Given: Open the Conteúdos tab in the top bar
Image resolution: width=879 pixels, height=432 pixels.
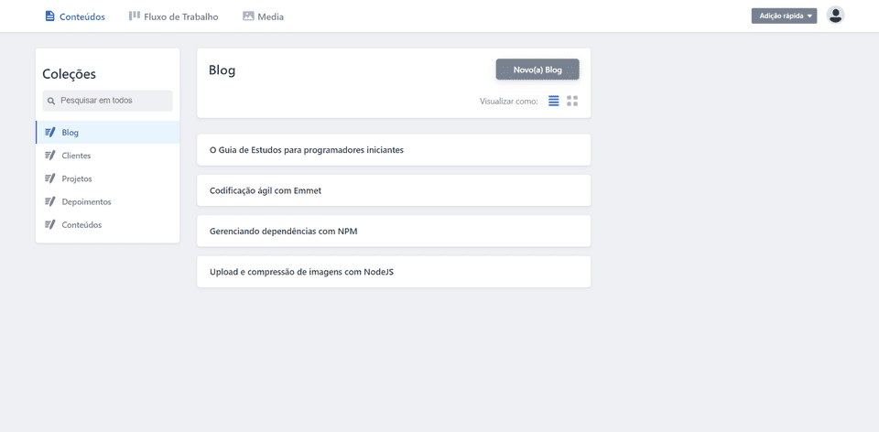Looking at the screenshot, I should 75,16.
